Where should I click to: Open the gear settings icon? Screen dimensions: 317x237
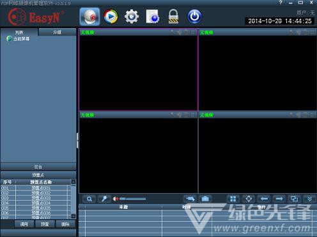[132, 17]
